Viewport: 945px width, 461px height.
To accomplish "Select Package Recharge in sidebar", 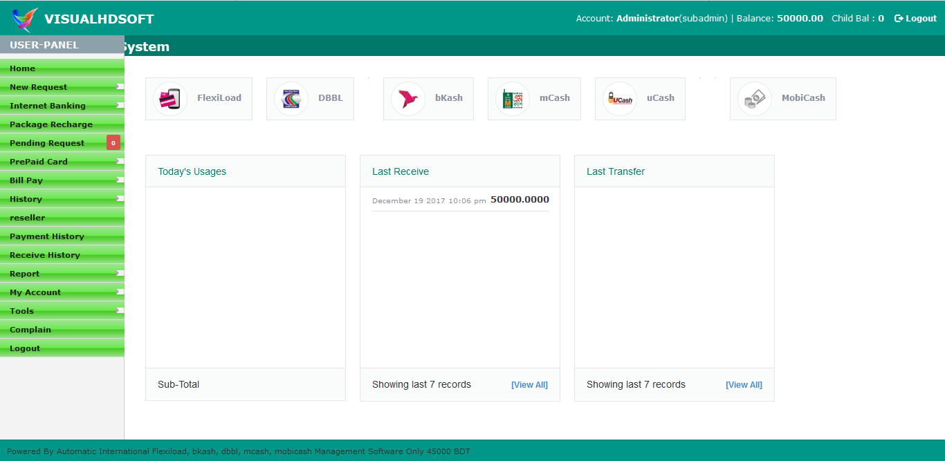I will click(x=62, y=124).
